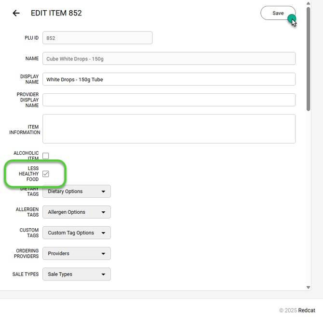Screen dimensions: 323x322
Task: Focus the Display Name text field
Action: [169, 79]
